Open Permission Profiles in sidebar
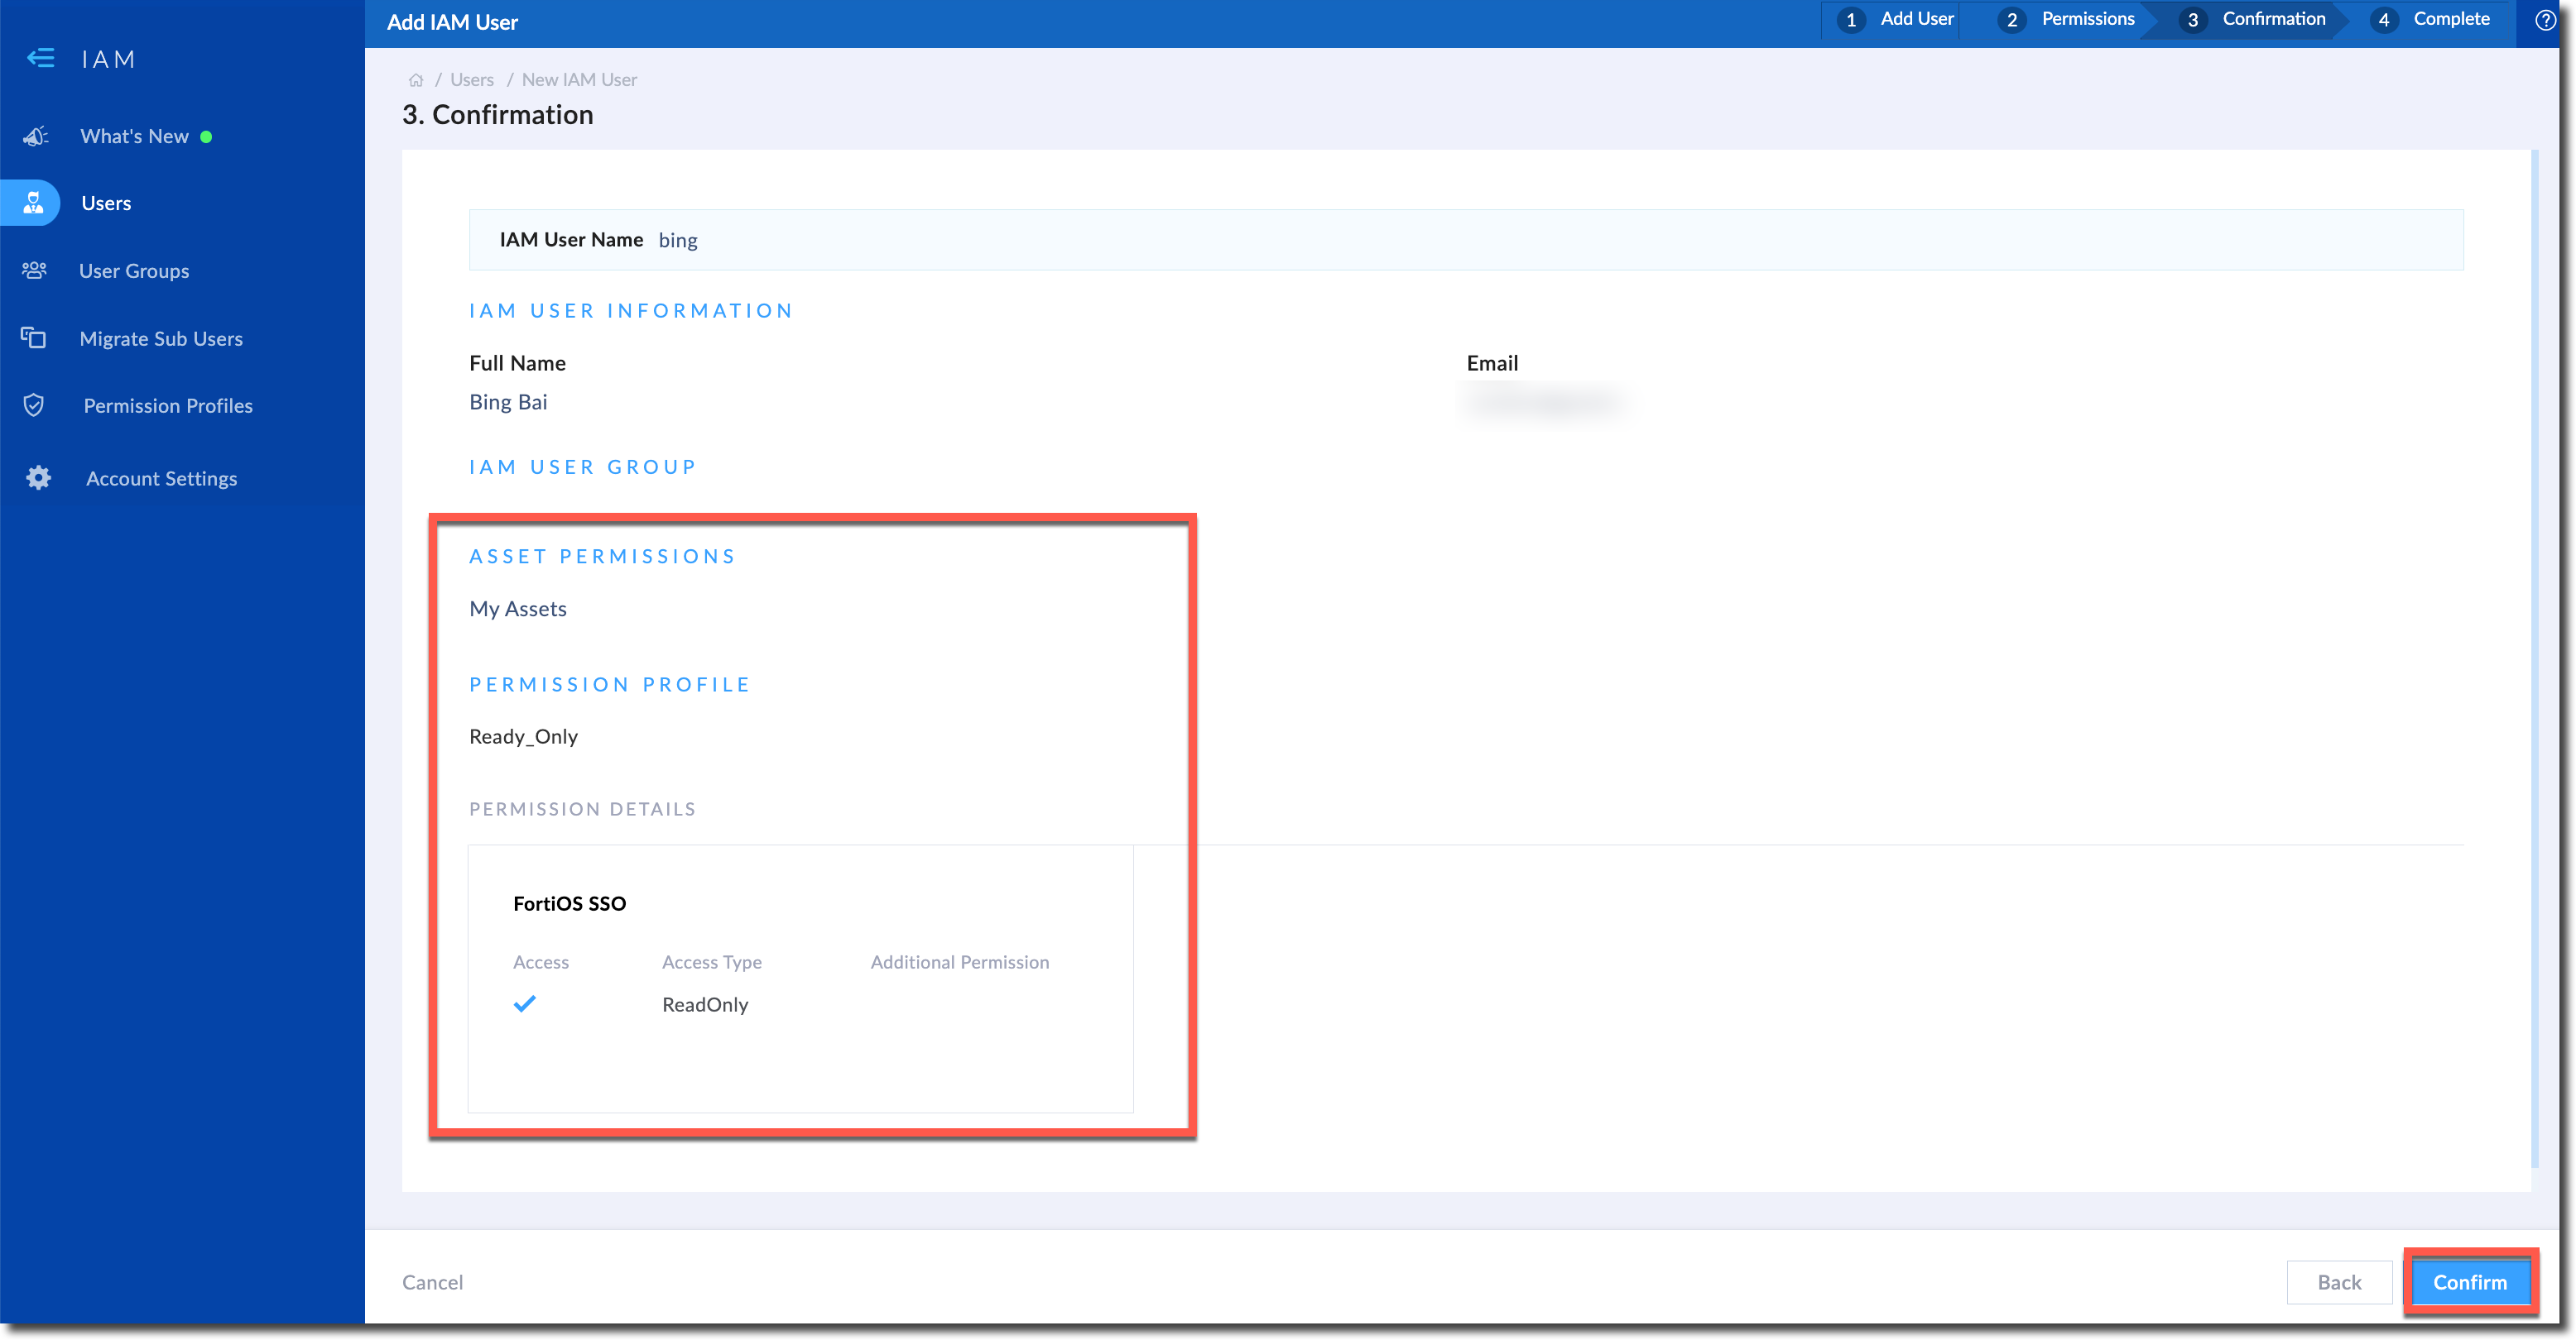This screenshot has width=2576, height=1340. click(x=167, y=404)
